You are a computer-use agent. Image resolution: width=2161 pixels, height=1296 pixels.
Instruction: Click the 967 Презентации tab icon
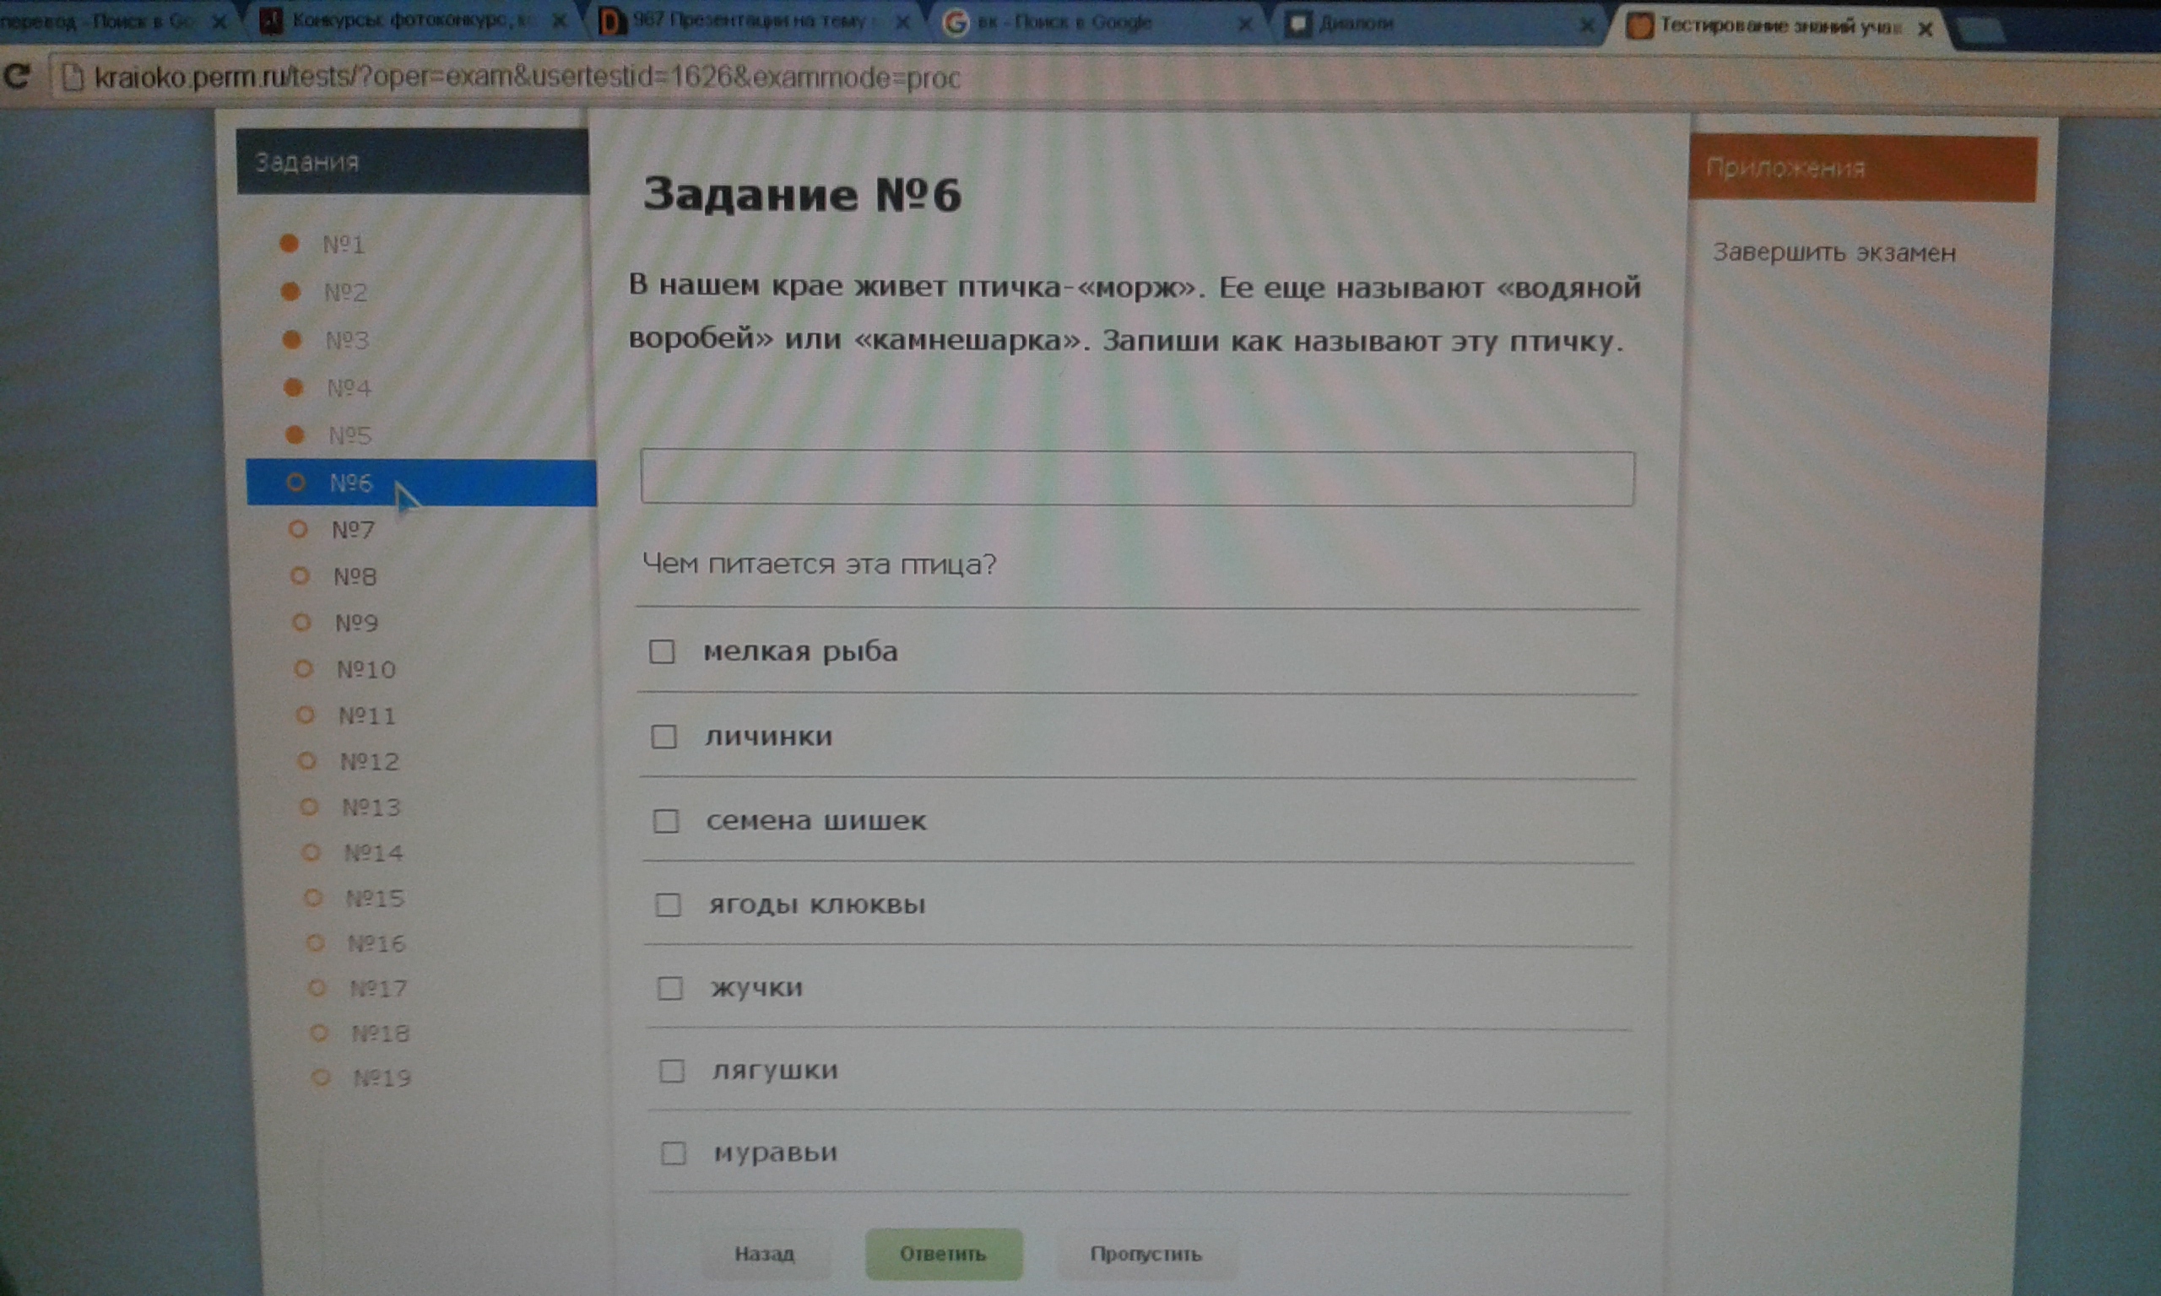click(x=612, y=22)
